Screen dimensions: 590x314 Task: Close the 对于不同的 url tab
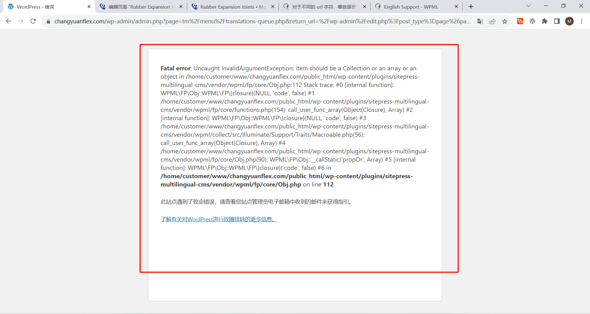pos(364,6)
